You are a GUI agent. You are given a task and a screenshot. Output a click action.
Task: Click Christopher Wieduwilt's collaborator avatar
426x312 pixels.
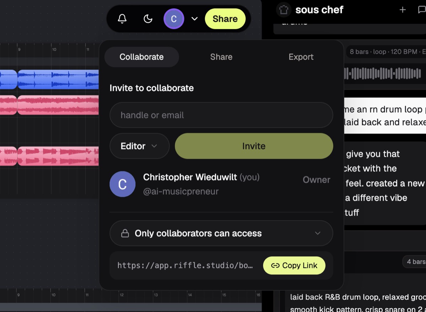click(122, 184)
